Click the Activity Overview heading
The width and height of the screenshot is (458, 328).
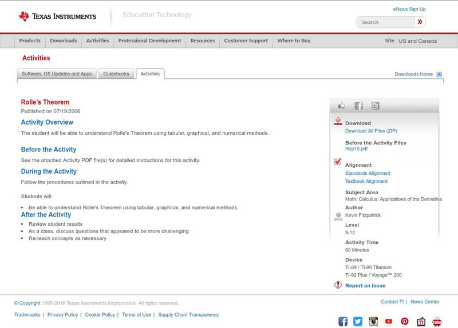47,122
